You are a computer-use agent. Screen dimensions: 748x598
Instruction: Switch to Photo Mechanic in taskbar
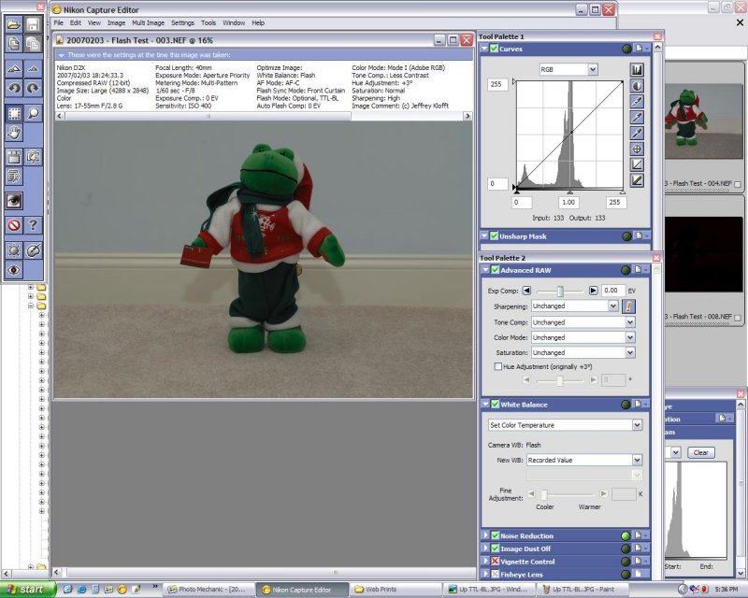coord(208,590)
